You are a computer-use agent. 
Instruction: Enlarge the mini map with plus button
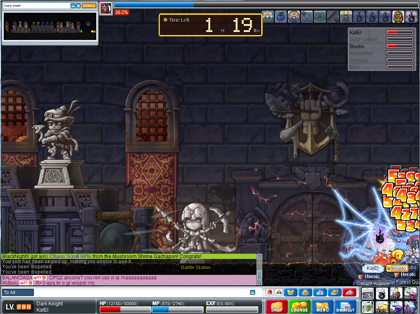(x=78, y=6)
